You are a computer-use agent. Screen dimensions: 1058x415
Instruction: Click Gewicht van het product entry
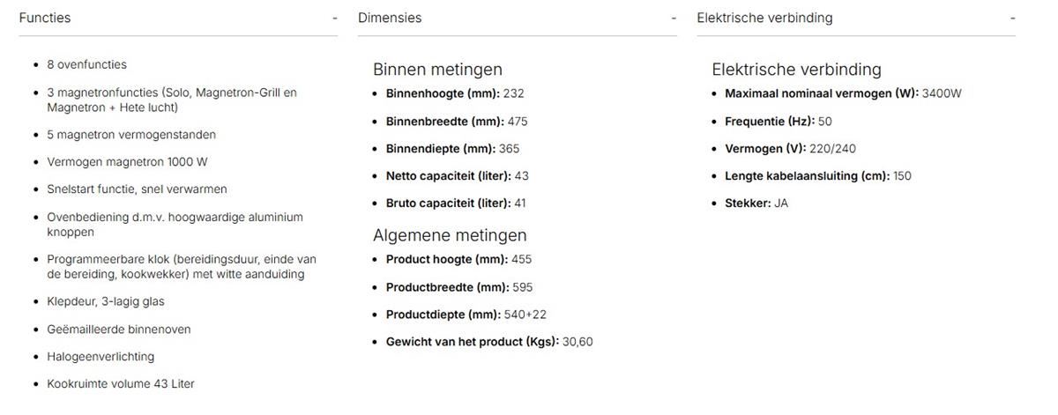pos(489,342)
